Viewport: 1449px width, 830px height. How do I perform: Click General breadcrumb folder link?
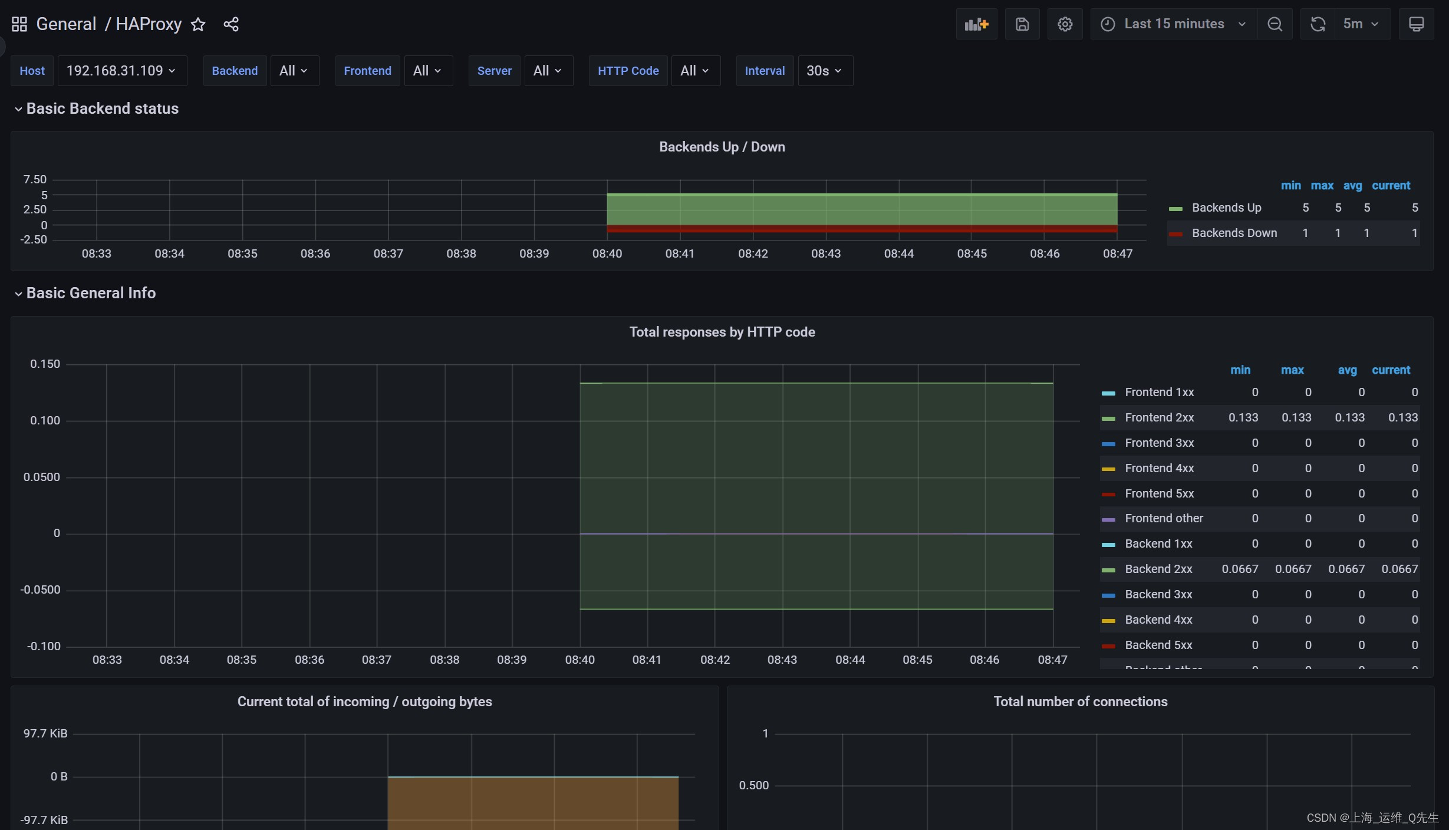(x=66, y=24)
